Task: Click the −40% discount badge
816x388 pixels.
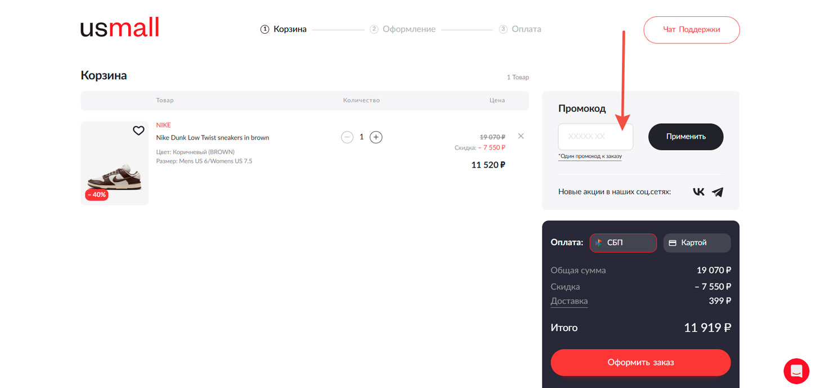Action: [x=97, y=195]
